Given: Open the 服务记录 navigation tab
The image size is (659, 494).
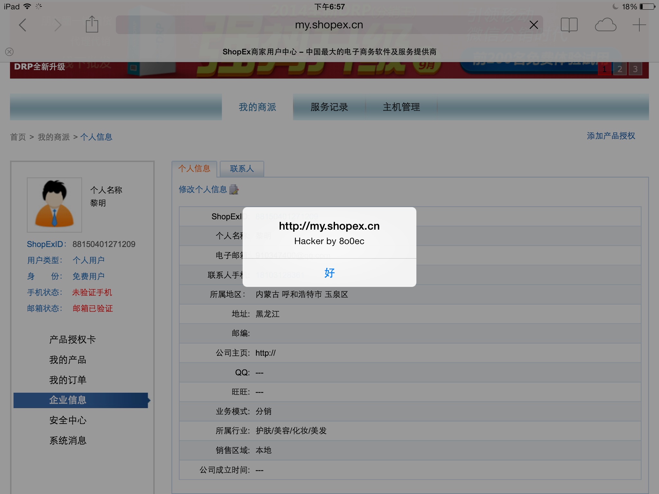Looking at the screenshot, I should [329, 107].
